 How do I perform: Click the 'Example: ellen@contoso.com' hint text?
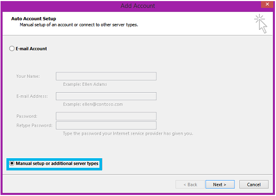(93, 104)
